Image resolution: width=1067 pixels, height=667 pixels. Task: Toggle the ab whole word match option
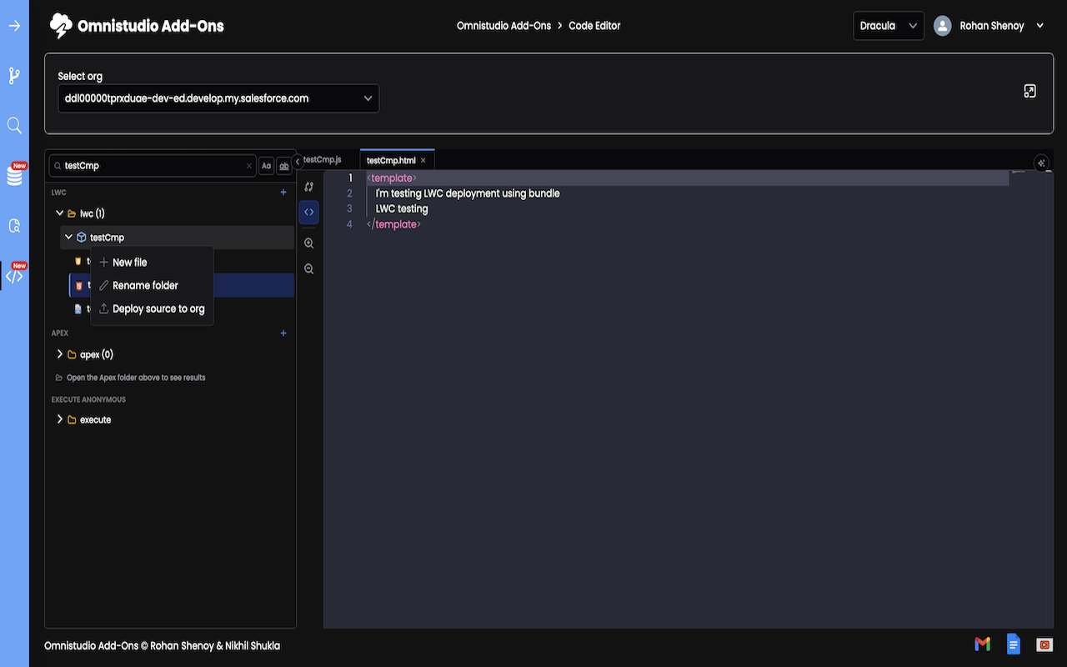click(x=284, y=166)
